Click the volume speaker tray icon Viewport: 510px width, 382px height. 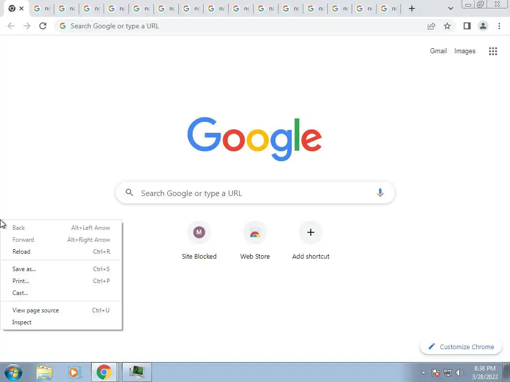460,373
